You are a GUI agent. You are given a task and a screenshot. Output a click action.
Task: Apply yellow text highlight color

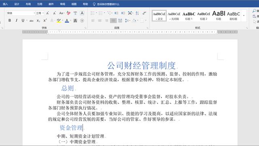(59, 21)
